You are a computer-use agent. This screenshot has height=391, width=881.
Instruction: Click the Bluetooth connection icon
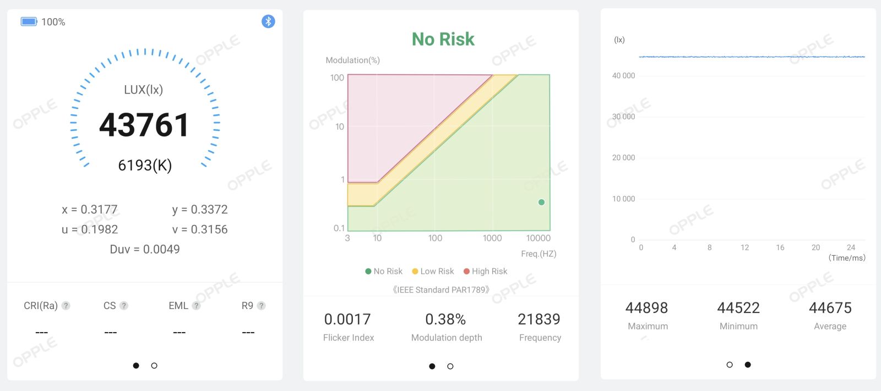coord(268,21)
